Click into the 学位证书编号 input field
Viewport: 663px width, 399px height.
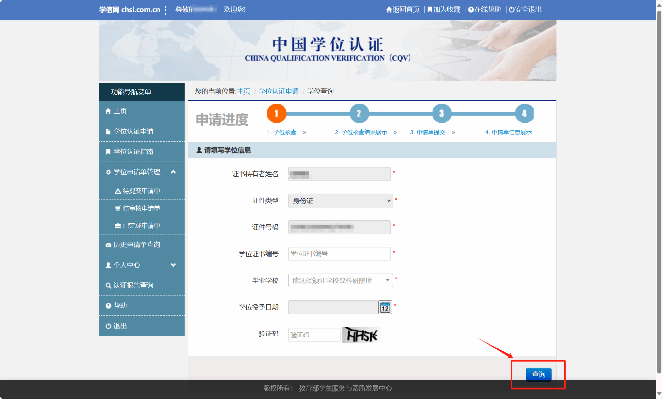click(x=339, y=254)
